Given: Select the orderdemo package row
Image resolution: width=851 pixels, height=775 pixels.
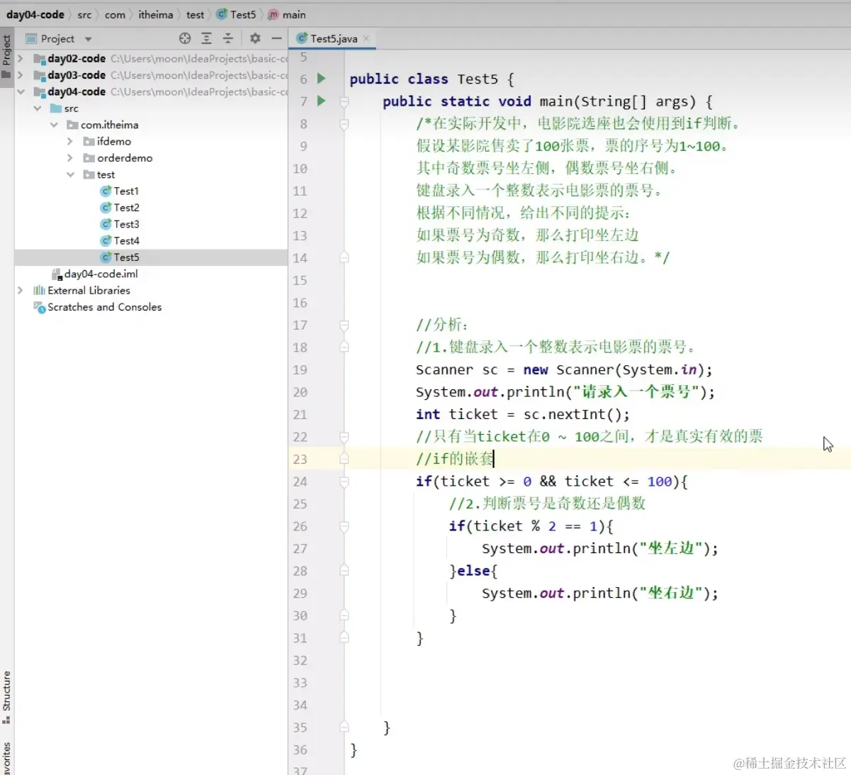Looking at the screenshot, I should [x=151, y=157].
